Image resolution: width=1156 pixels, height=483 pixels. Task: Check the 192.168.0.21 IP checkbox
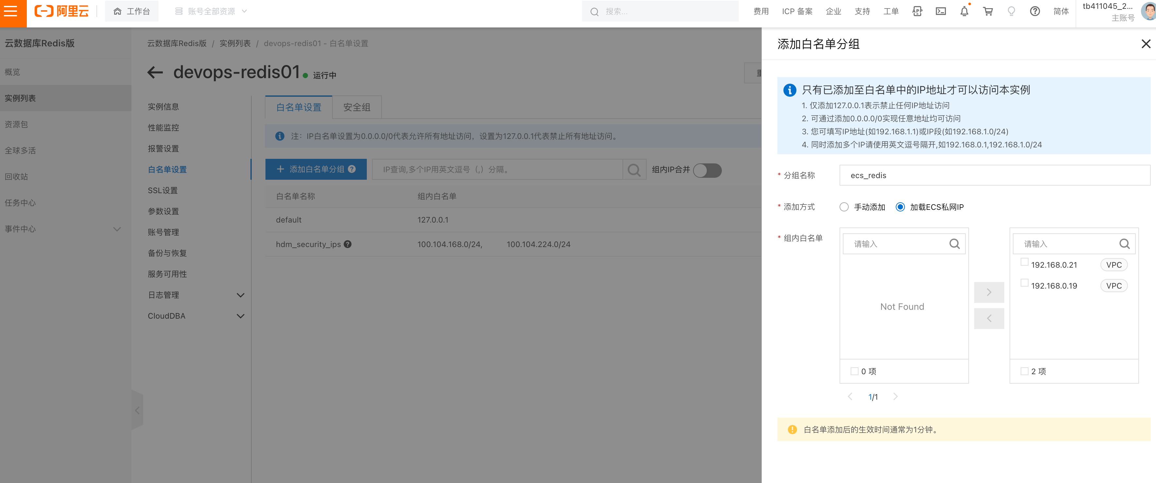coord(1024,262)
